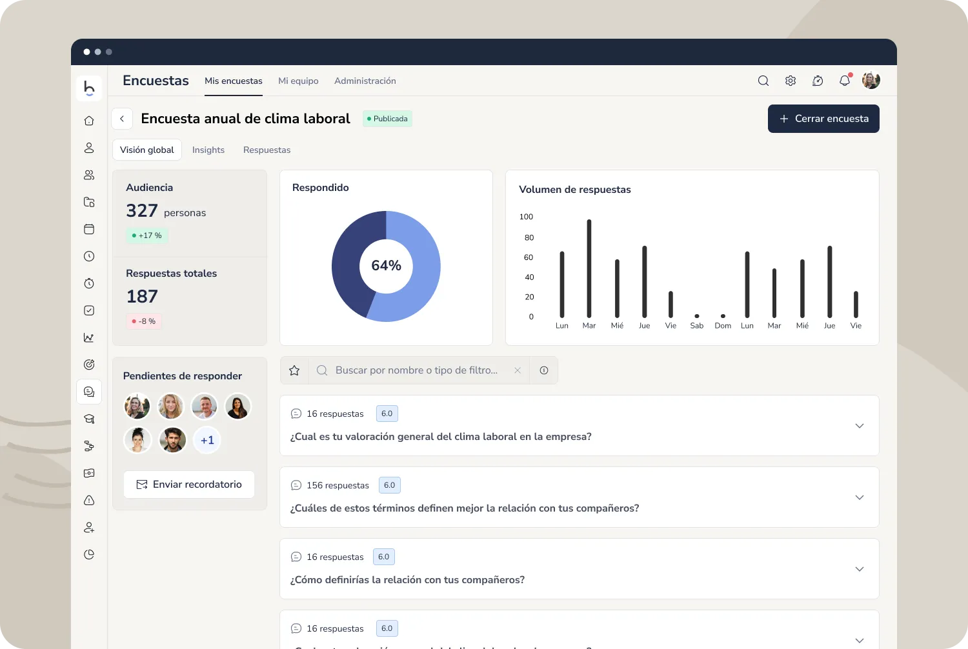
Task: Select the Respuestas tab
Action: [x=267, y=150]
